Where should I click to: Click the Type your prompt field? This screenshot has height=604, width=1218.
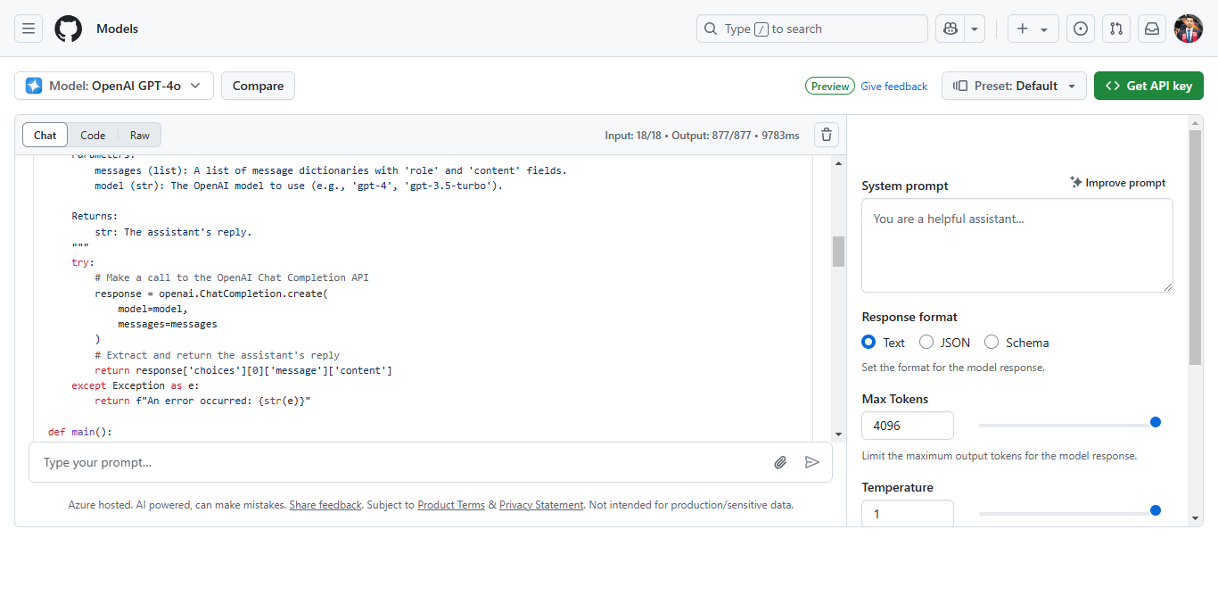tap(401, 462)
